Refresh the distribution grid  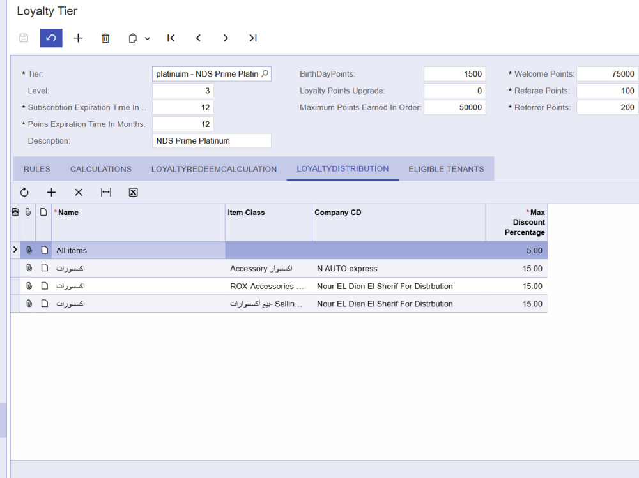pyautogui.click(x=24, y=192)
